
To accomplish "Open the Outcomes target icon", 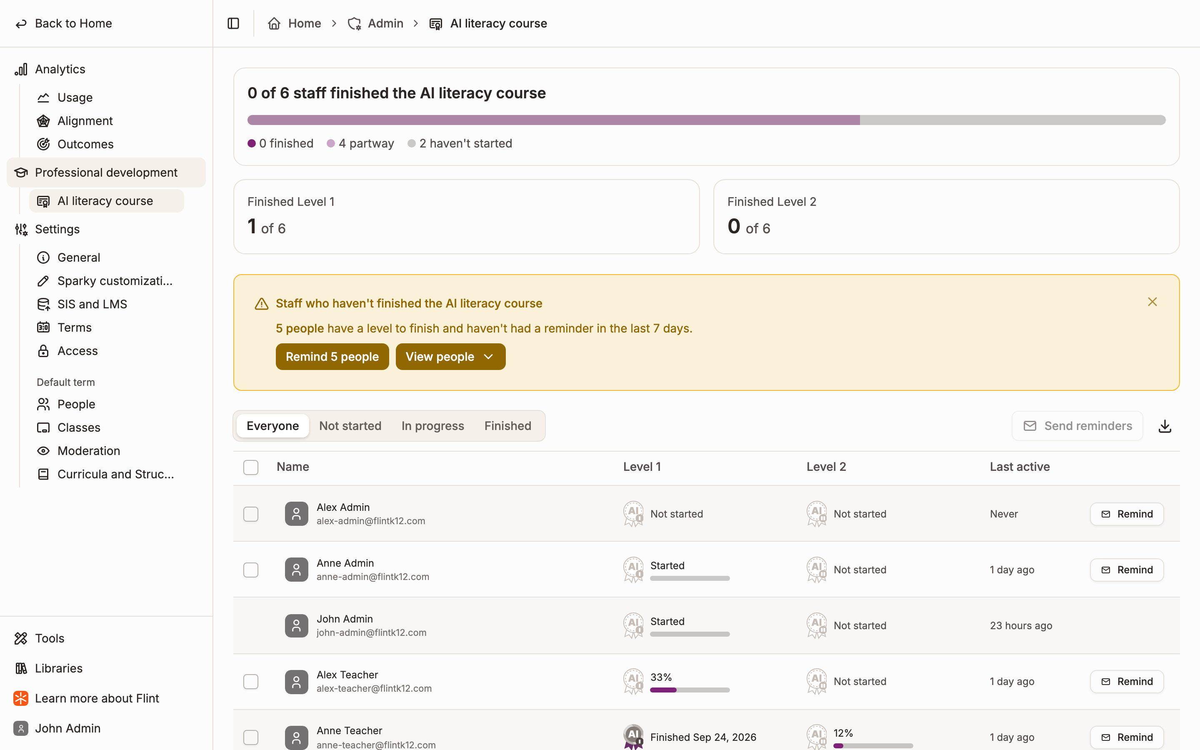I will pos(43,144).
